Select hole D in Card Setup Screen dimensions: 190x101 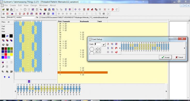[99, 49]
